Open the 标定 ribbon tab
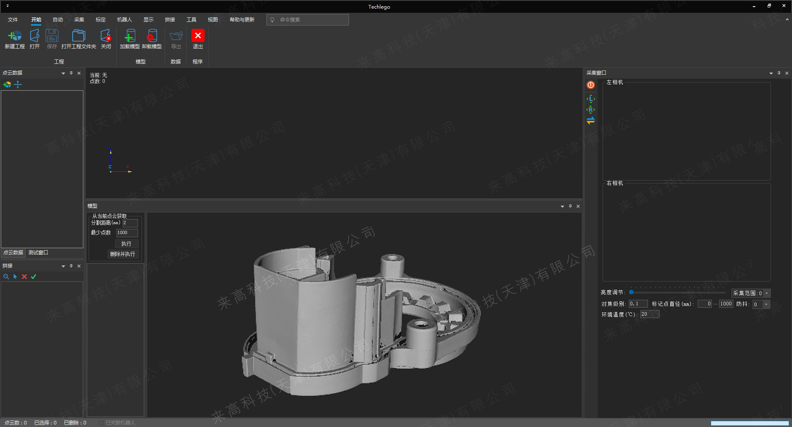Viewport: 792px width, 427px height. tap(100, 20)
